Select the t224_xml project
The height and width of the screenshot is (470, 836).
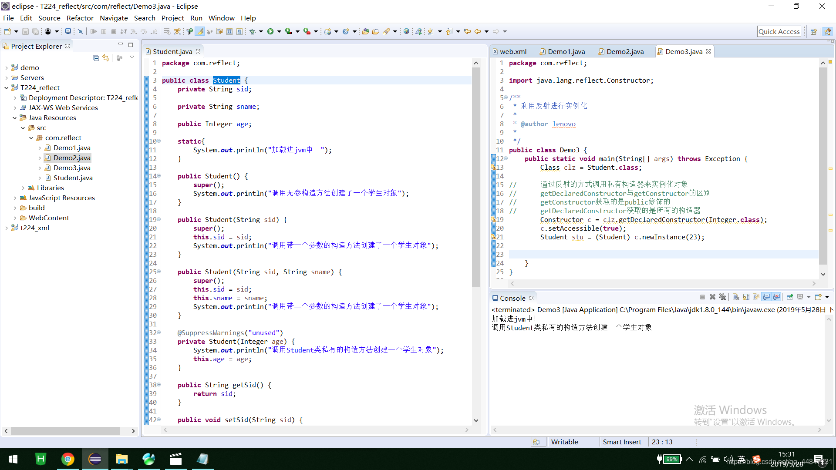click(x=34, y=228)
